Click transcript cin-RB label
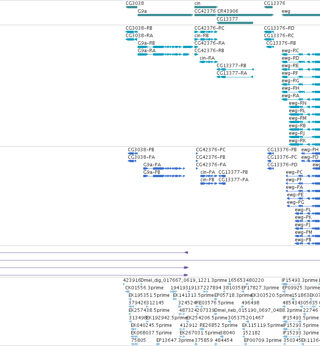Image resolution: width=320 pixels, height=346 pixels. [x=202, y=36]
